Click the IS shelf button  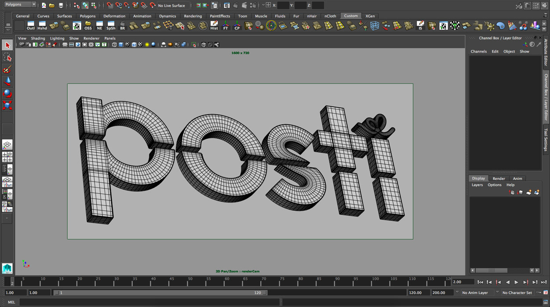coord(420,26)
